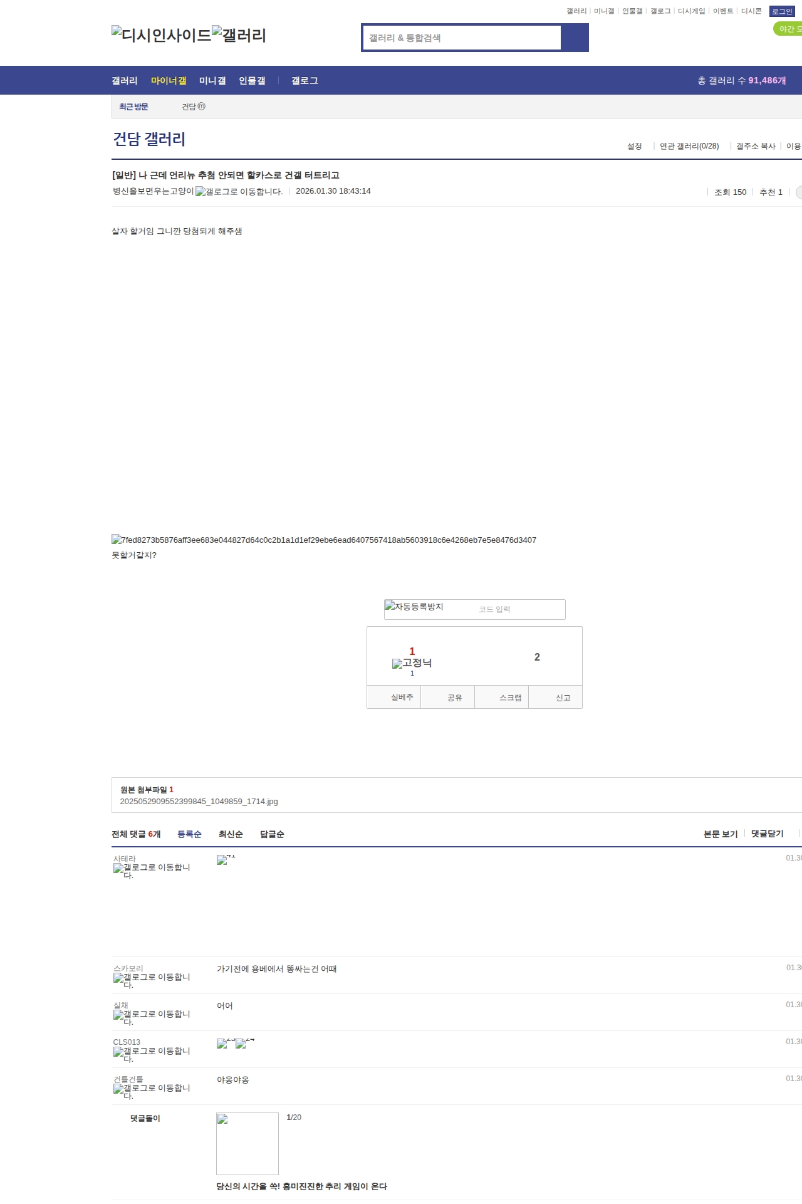Image resolution: width=802 pixels, height=1204 pixels.
Task: Click the 갤러리 logo image beside 디시인사이드
Action: [239, 34]
